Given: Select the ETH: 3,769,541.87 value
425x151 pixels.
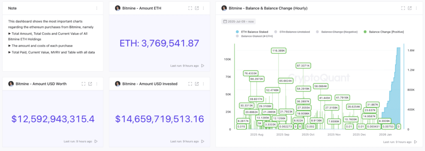Looking at the screenshot, I should click(x=159, y=43).
